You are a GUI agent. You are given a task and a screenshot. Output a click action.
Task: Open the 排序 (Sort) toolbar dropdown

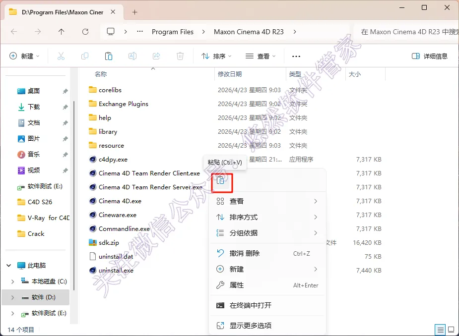pos(217,56)
